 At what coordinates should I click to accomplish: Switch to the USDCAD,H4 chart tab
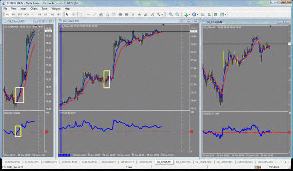[x=109, y=162]
